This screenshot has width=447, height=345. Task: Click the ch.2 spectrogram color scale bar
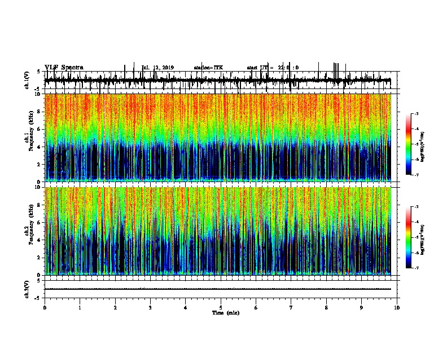(408, 237)
